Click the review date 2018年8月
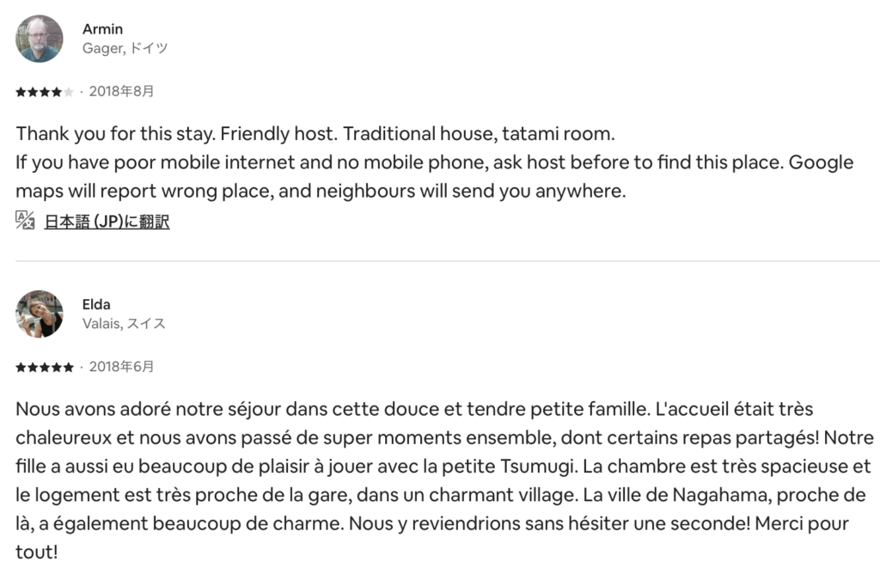Image resolution: width=880 pixels, height=568 pixels. tap(121, 91)
